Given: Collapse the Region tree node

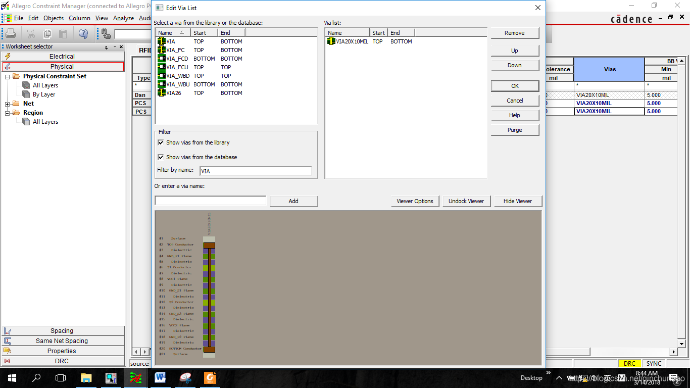Looking at the screenshot, I should (8, 113).
